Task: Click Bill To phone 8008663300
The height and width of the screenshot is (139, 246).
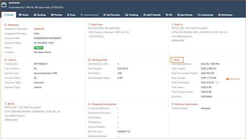Action: 11,120
